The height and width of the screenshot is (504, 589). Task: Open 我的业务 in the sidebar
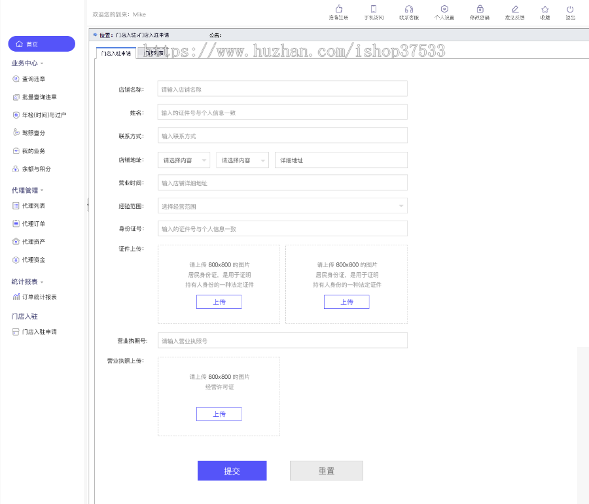click(29, 151)
